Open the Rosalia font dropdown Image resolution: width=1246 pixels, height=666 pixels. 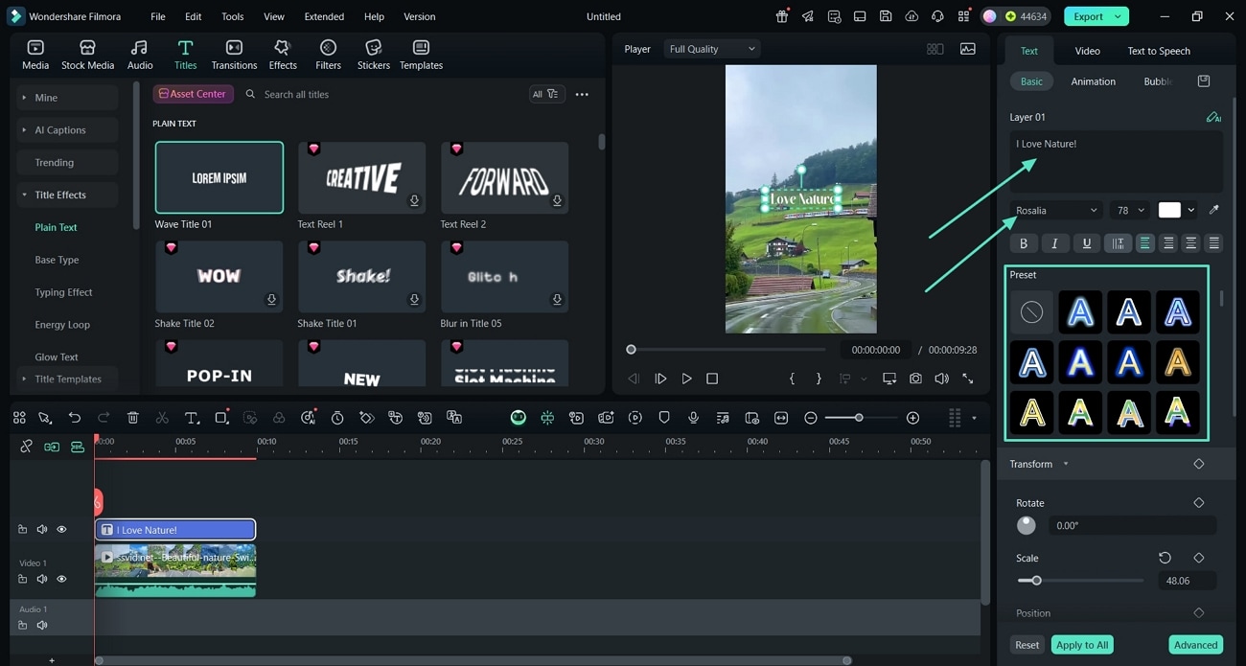[1055, 210]
